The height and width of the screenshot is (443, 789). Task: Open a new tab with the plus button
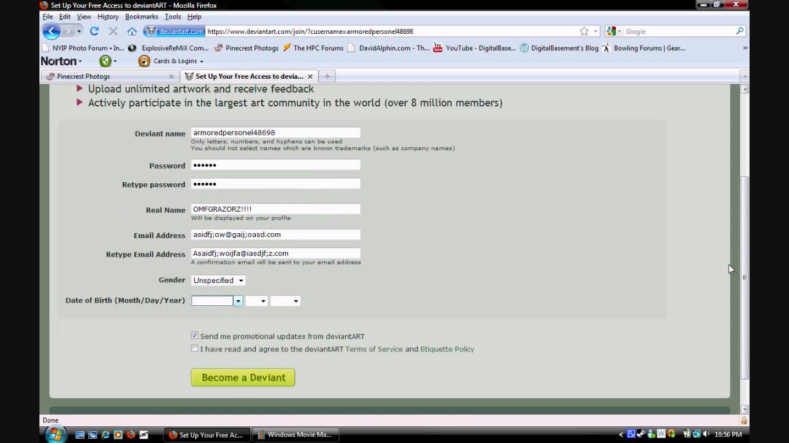327,76
